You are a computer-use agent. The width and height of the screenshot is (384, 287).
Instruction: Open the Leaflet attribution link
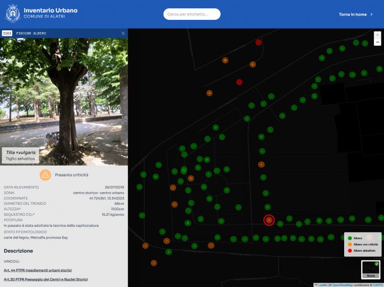[323, 285]
